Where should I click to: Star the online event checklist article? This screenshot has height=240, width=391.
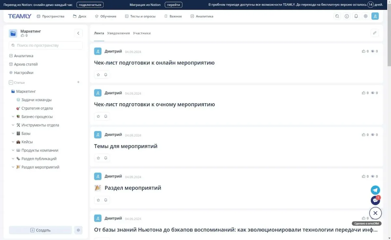coord(98,75)
